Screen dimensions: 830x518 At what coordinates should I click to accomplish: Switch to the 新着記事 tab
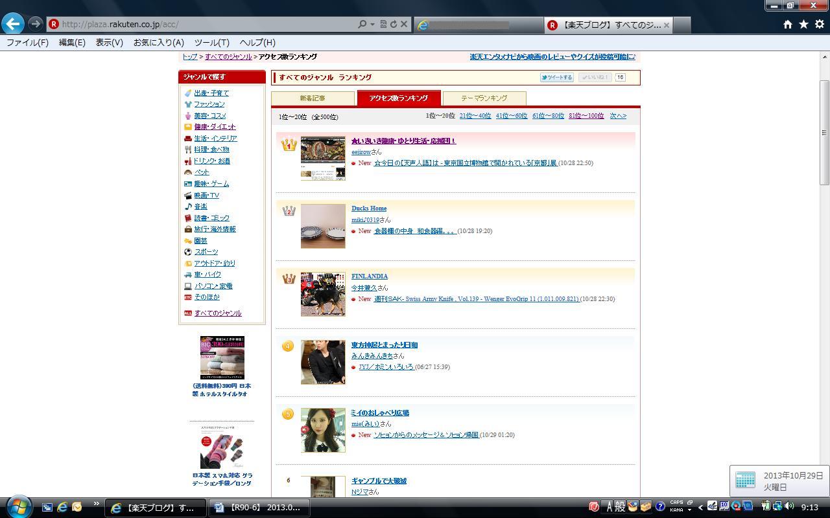(313, 98)
